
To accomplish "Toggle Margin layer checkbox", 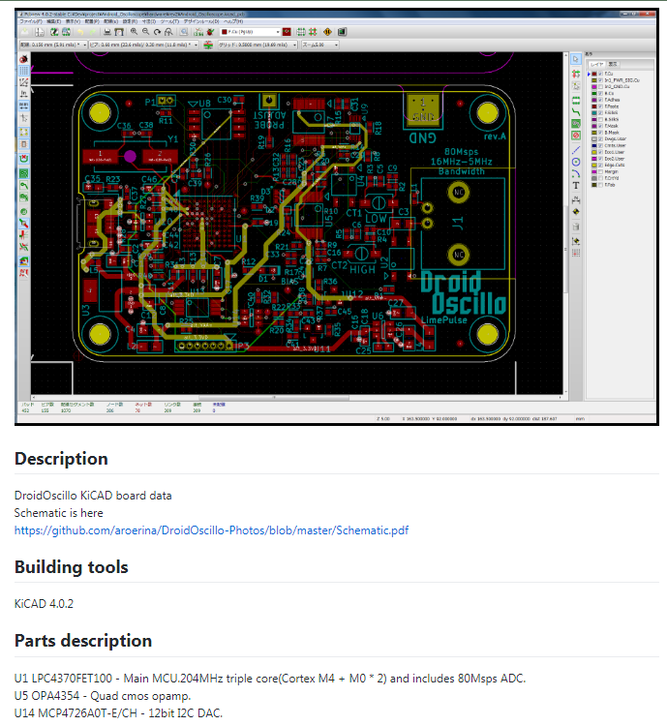I will 600,171.
